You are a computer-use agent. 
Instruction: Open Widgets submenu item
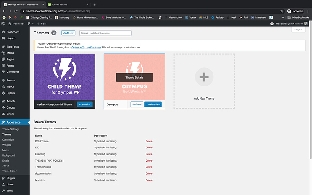(7, 145)
